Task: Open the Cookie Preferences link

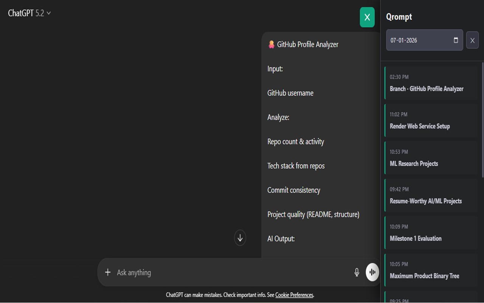Action: click(x=294, y=295)
